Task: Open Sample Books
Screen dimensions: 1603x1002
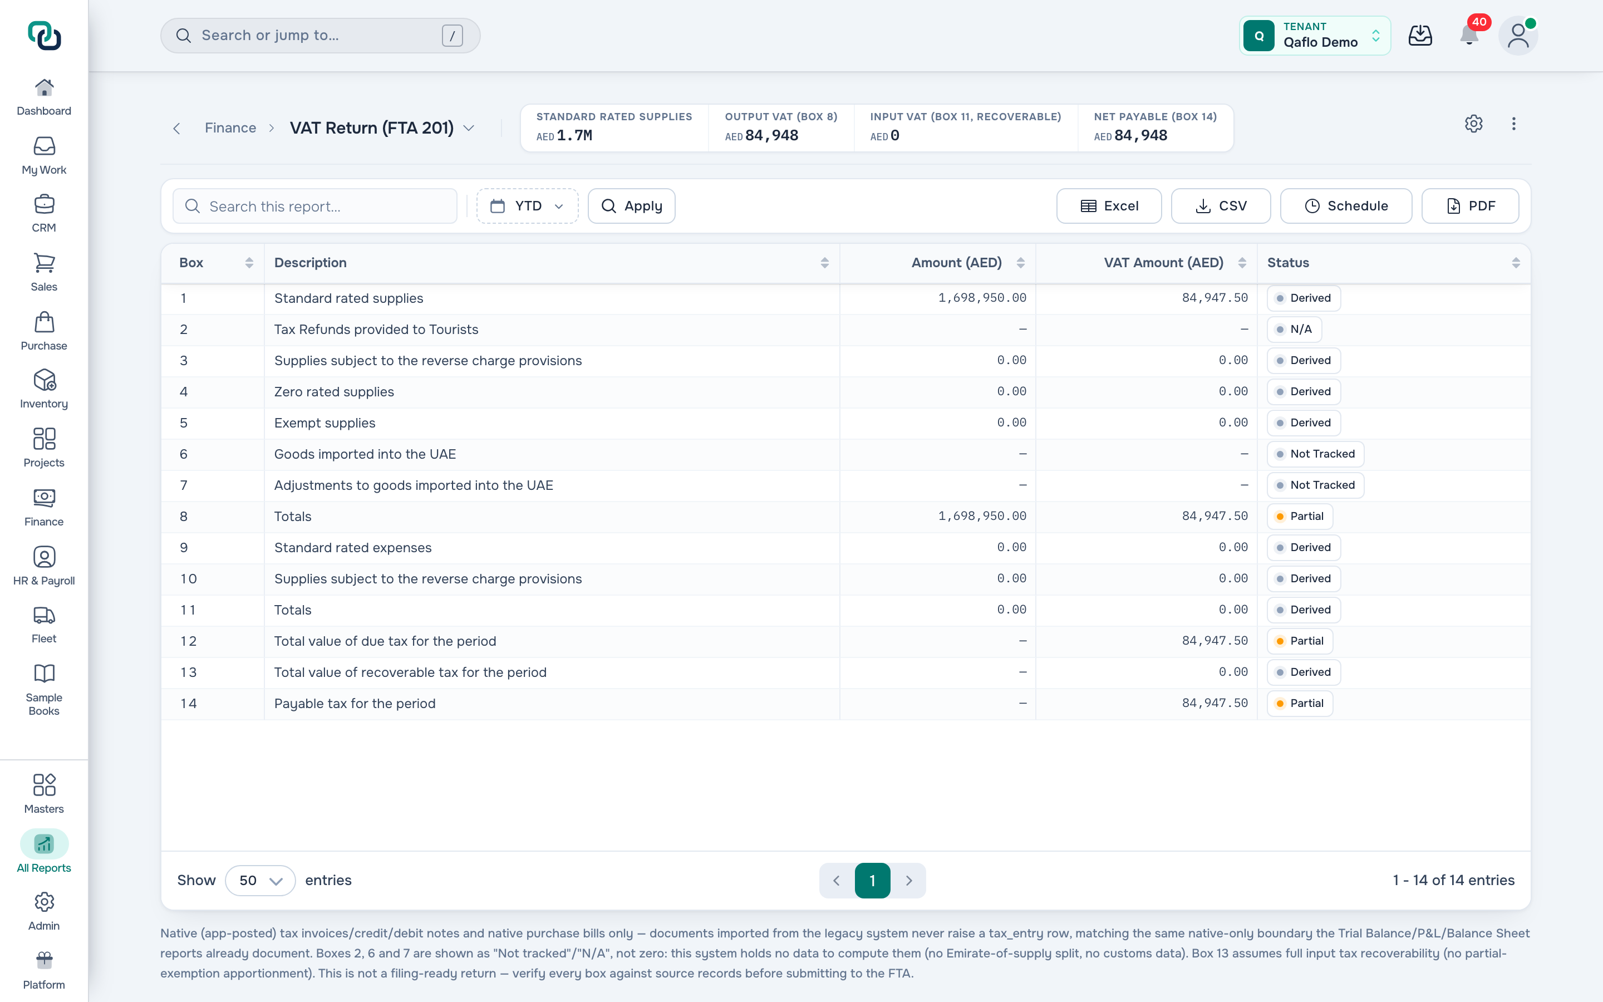Action: (x=44, y=690)
